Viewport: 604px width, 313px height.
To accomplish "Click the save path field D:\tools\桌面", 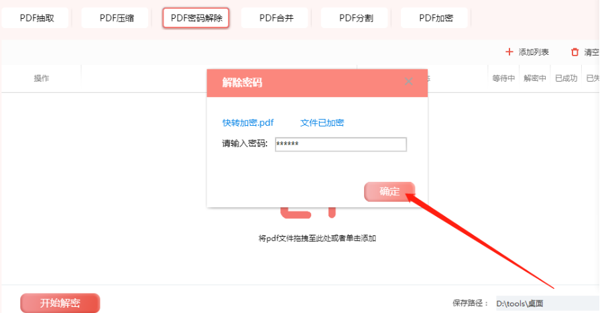I will [548, 304].
